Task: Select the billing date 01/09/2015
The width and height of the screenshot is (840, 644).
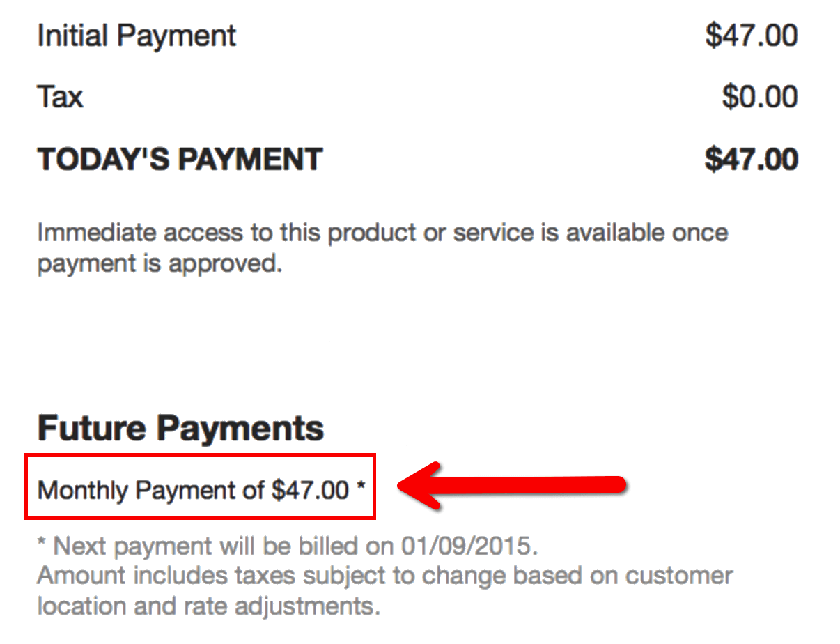Action: pyautogui.click(x=467, y=546)
